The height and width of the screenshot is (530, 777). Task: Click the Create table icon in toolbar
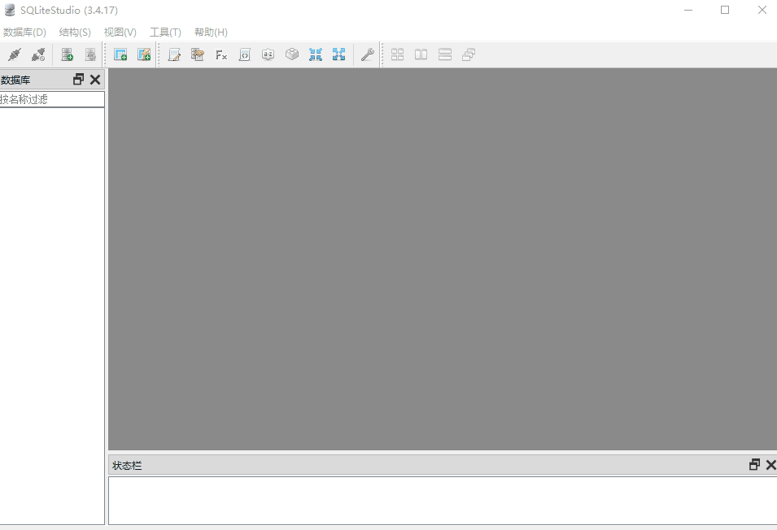(120, 54)
